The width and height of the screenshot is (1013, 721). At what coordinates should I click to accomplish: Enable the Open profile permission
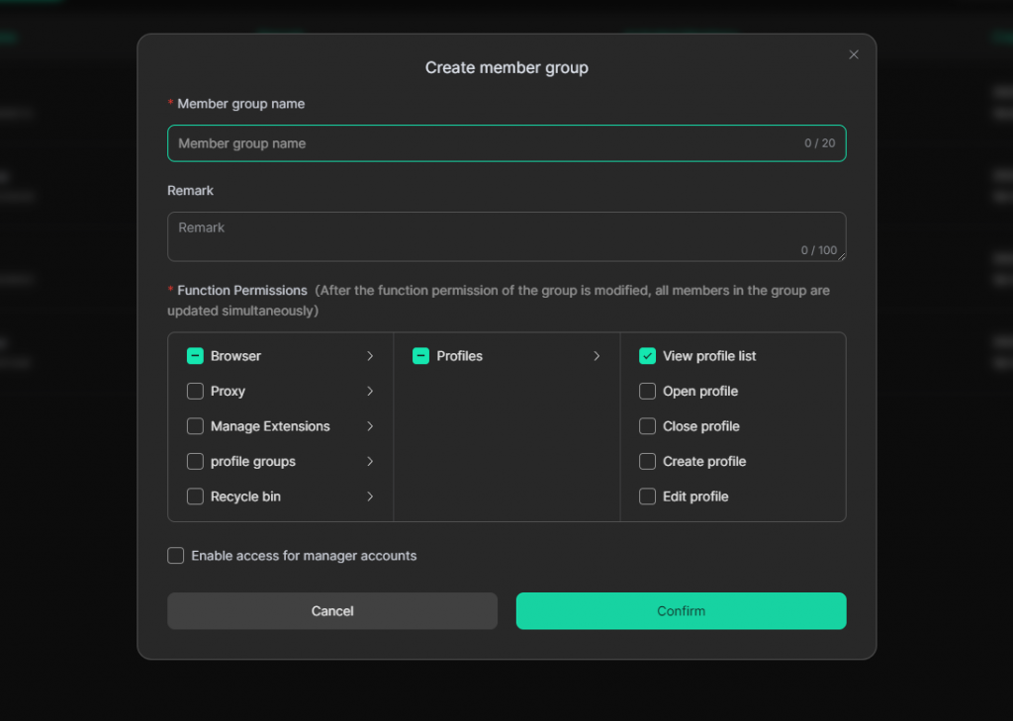[647, 392]
